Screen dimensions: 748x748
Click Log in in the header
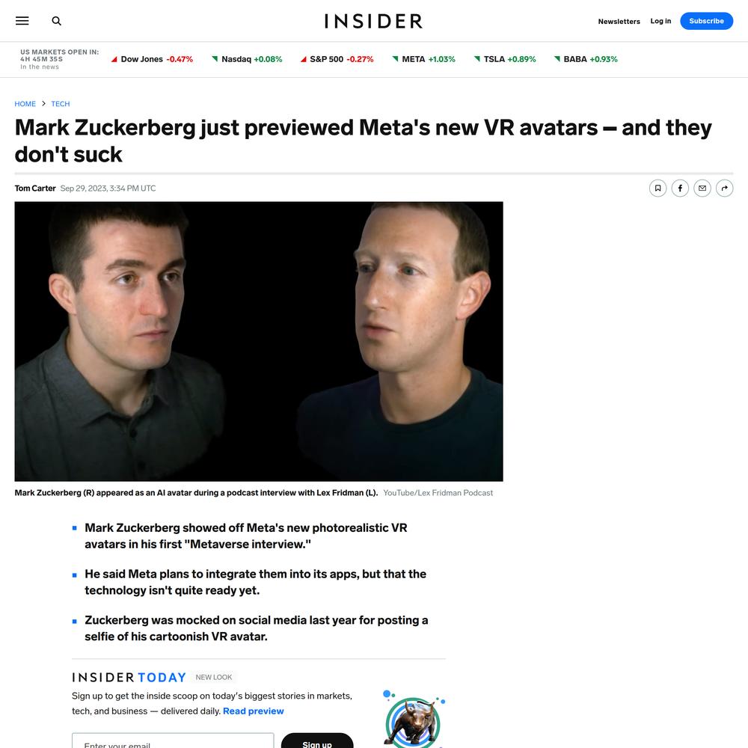click(660, 21)
